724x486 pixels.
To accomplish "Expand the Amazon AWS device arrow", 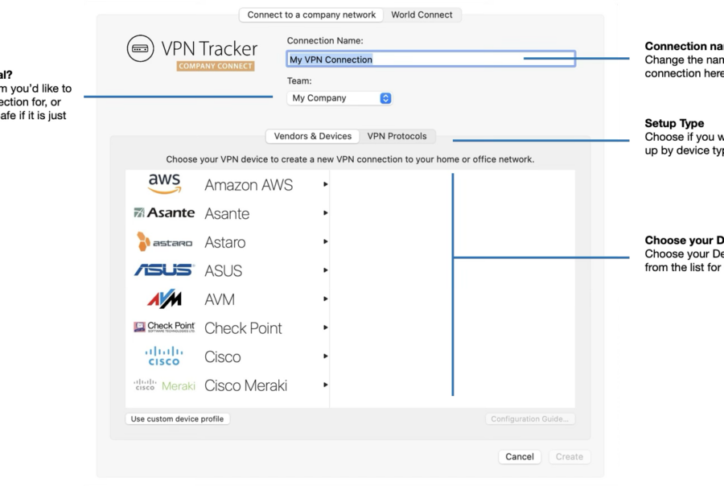I will tap(326, 184).
